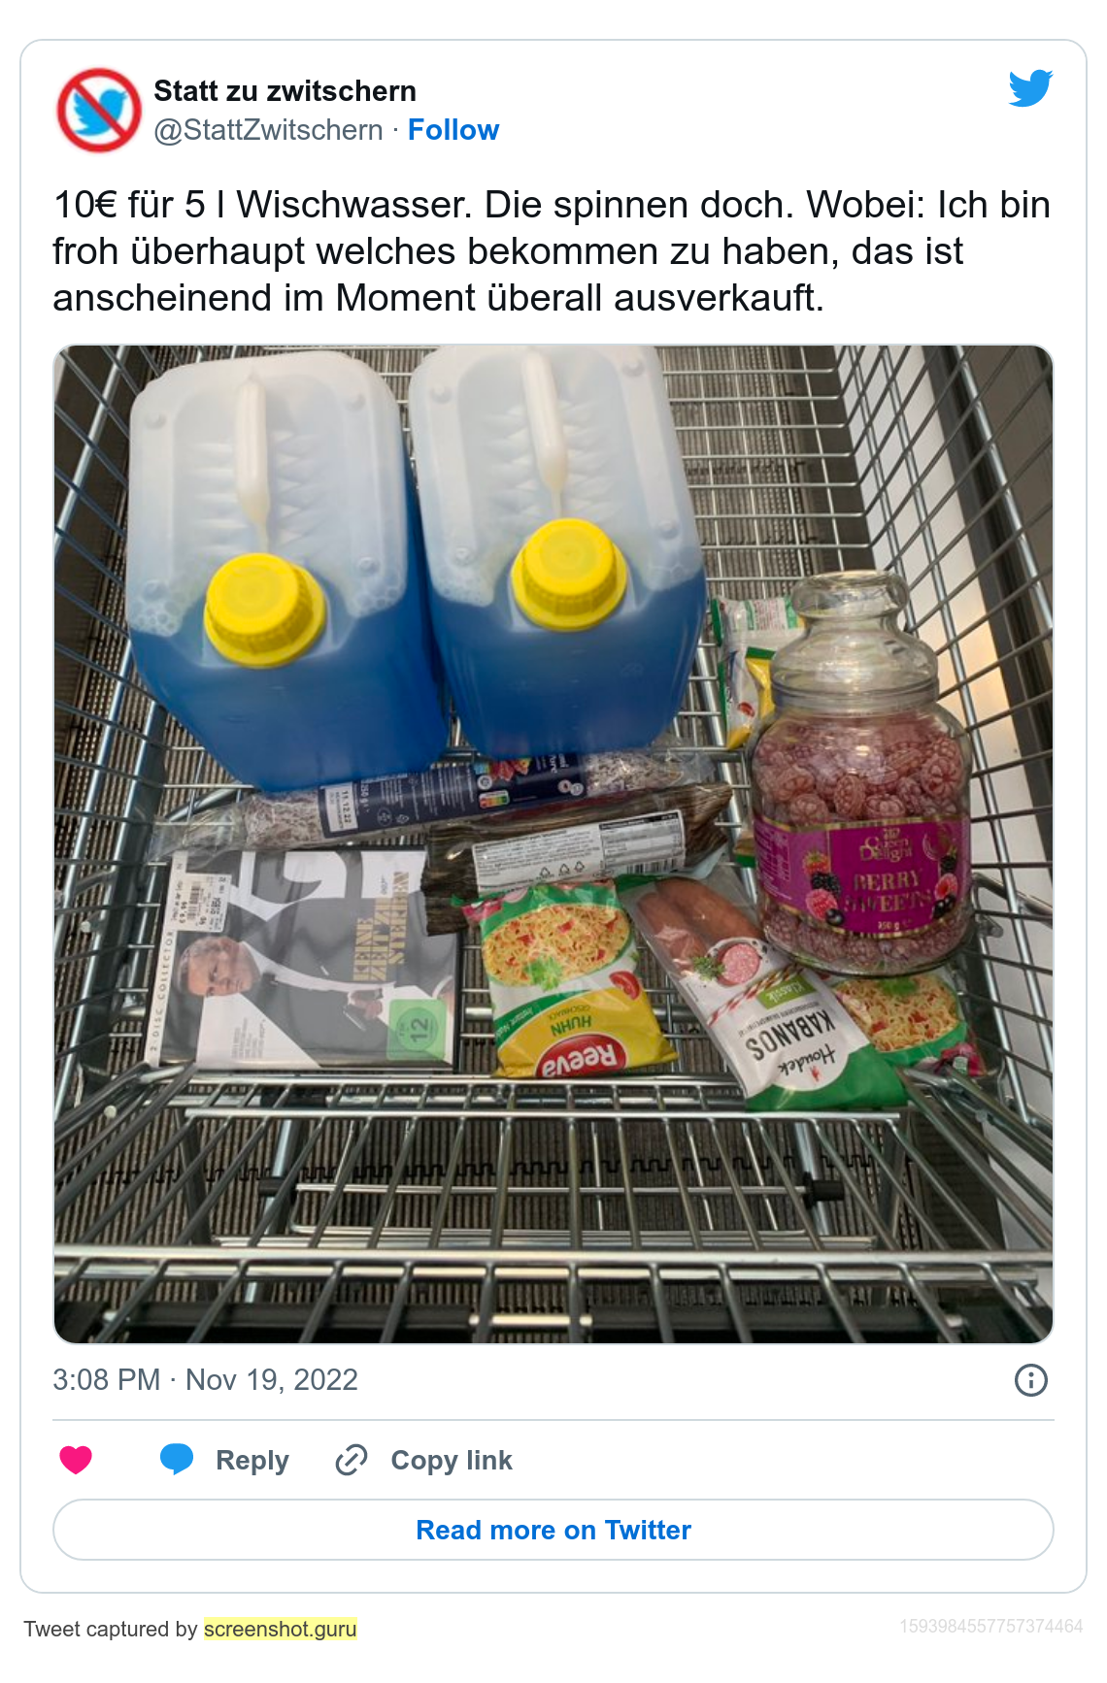This screenshot has height=1683, width=1107.
Task: Like the tweet with the heart icon
Action: click(76, 1460)
